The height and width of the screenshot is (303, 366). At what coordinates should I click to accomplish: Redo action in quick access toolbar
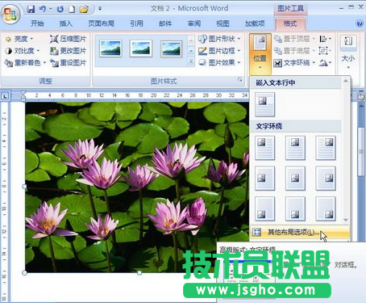(x=60, y=9)
